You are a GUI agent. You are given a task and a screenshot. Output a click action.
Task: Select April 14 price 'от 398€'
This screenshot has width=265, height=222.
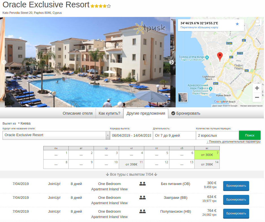(x=207, y=164)
